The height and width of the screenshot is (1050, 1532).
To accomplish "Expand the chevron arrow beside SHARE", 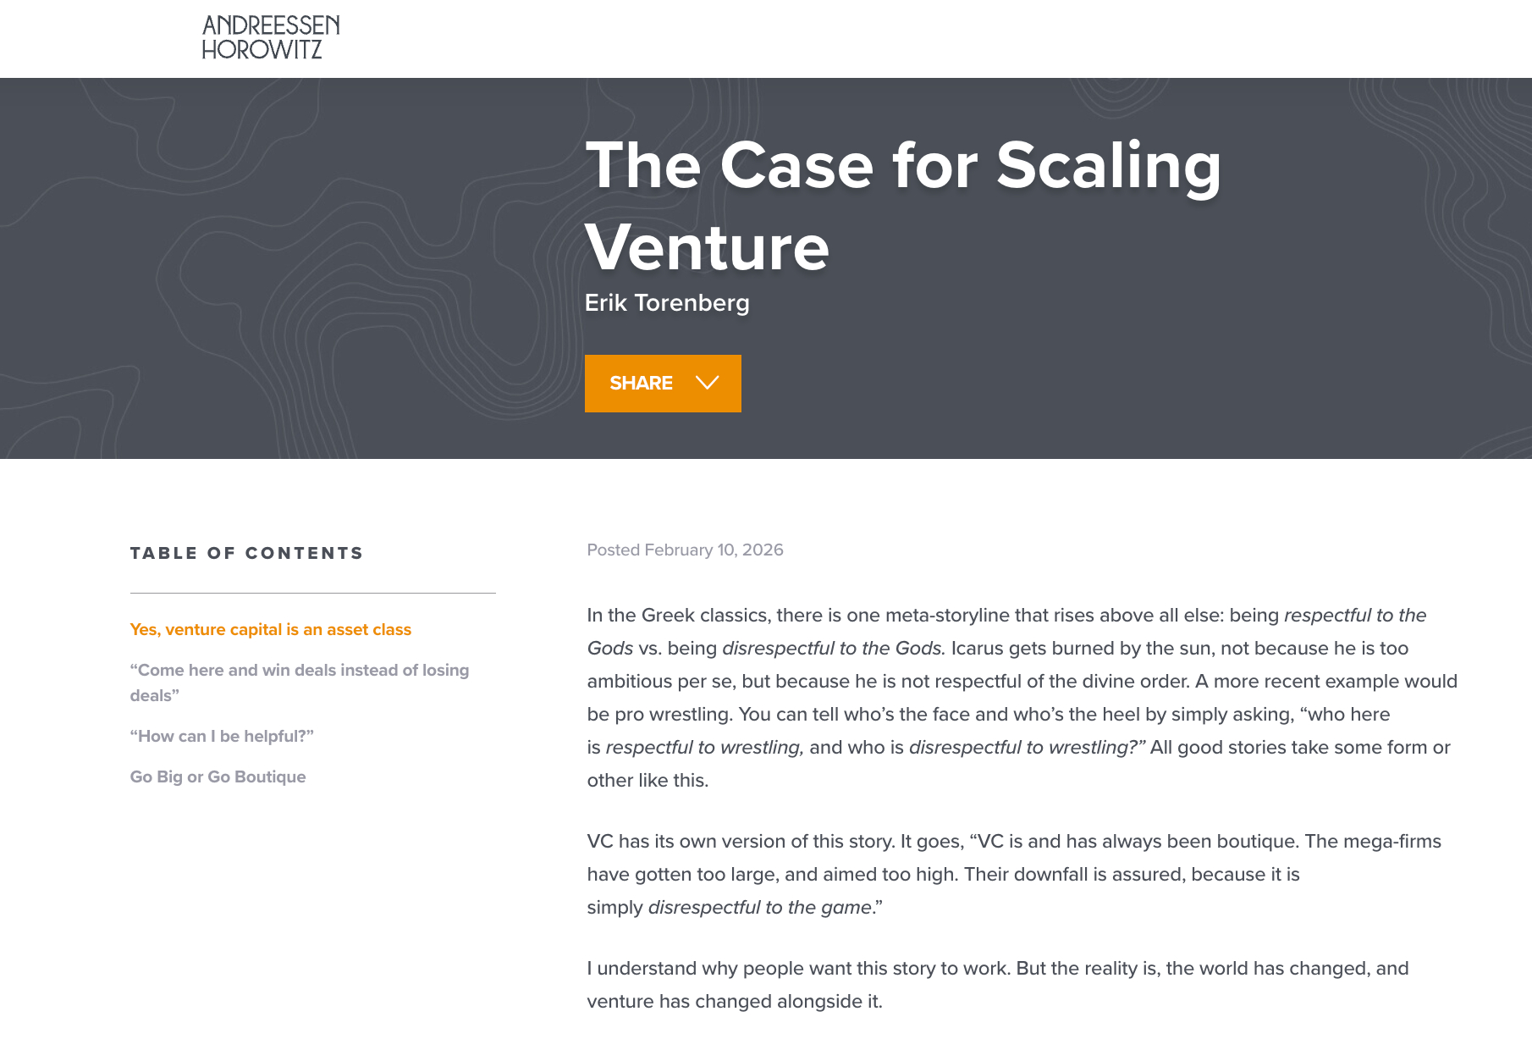I will click(707, 383).
